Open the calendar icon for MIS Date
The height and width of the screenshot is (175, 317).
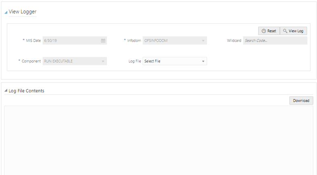(x=103, y=41)
